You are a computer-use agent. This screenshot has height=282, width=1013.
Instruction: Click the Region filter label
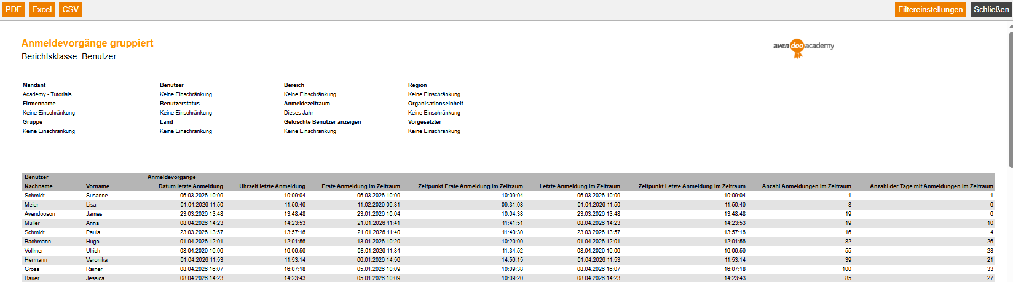(417, 85)
